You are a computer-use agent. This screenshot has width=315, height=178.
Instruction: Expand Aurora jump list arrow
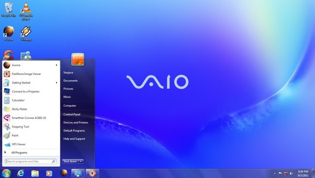point(57,65)
